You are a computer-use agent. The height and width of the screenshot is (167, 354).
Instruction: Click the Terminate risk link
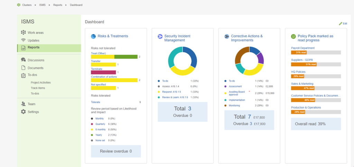[x=97, y=69]
